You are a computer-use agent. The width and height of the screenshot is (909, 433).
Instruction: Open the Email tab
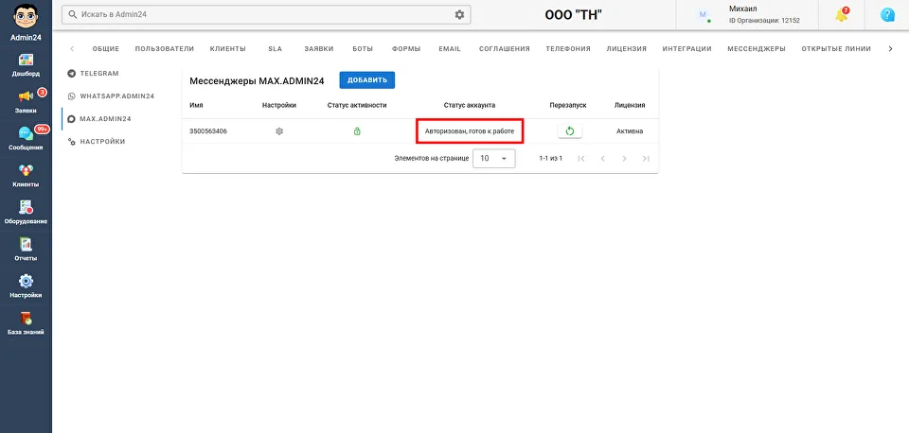click(450, 48)
